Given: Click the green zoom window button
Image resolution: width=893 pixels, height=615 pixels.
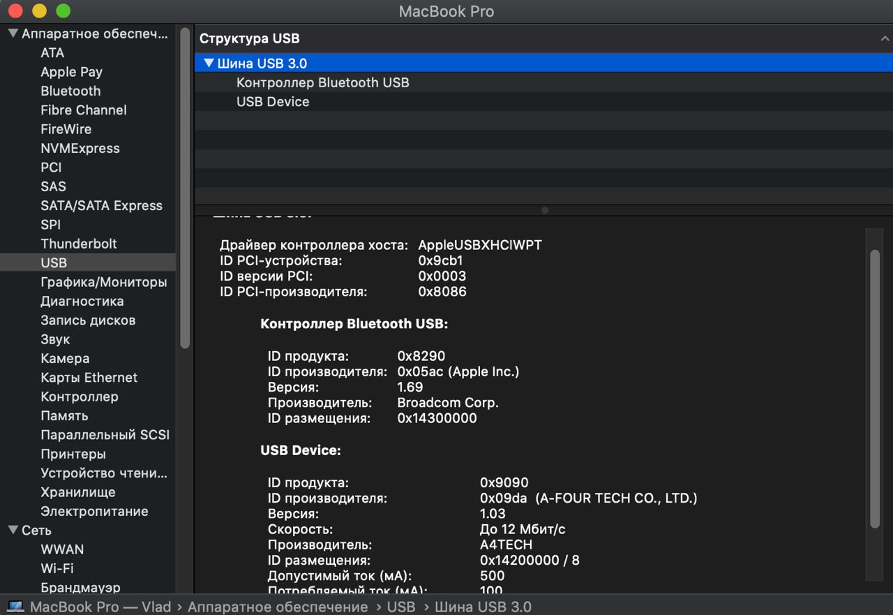Looking at the screenshot, I should coord(63,10).
